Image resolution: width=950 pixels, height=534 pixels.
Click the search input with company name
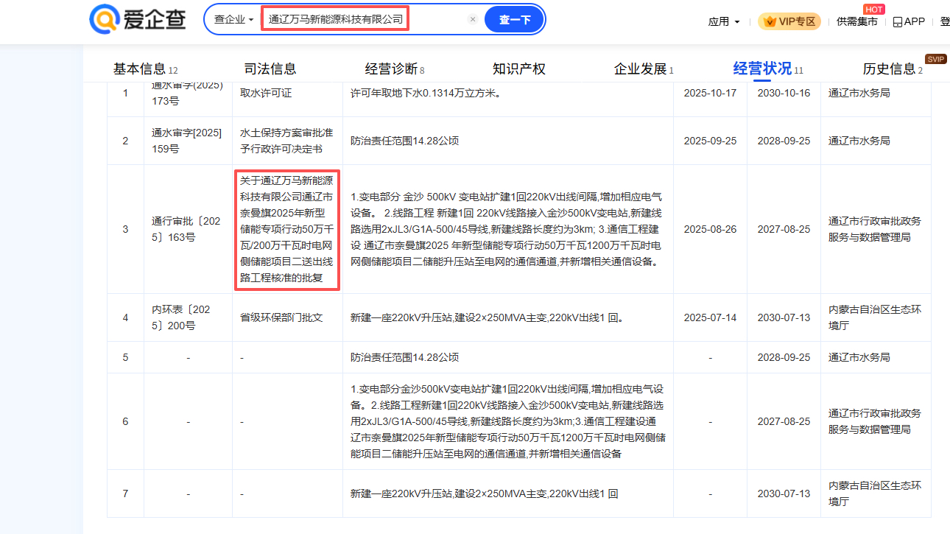coord(335,20)
